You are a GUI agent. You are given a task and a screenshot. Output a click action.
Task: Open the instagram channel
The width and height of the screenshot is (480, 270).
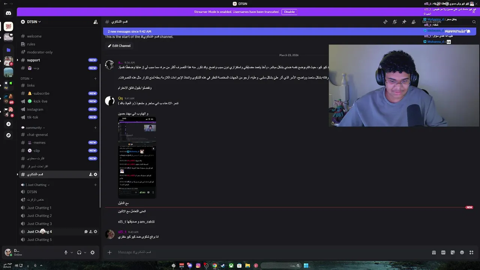tap(59, 109)
